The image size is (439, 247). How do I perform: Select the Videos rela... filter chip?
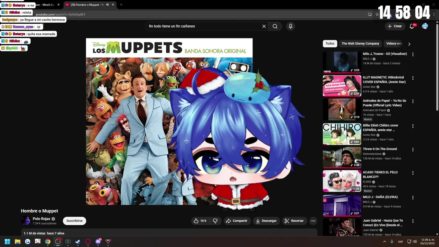coord(394,44)
